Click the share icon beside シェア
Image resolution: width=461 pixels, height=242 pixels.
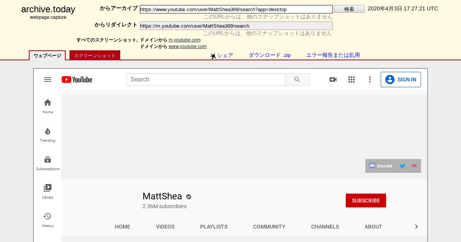click(213, 56)
